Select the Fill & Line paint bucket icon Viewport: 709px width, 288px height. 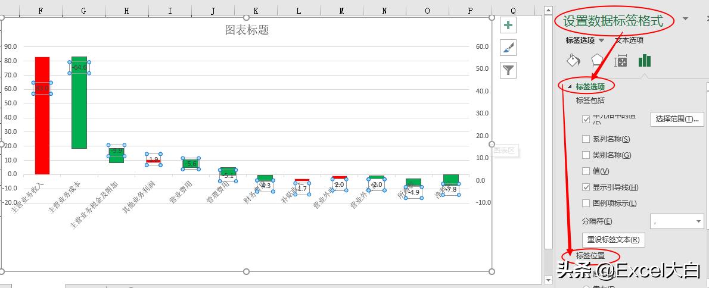tap(573, 61)
